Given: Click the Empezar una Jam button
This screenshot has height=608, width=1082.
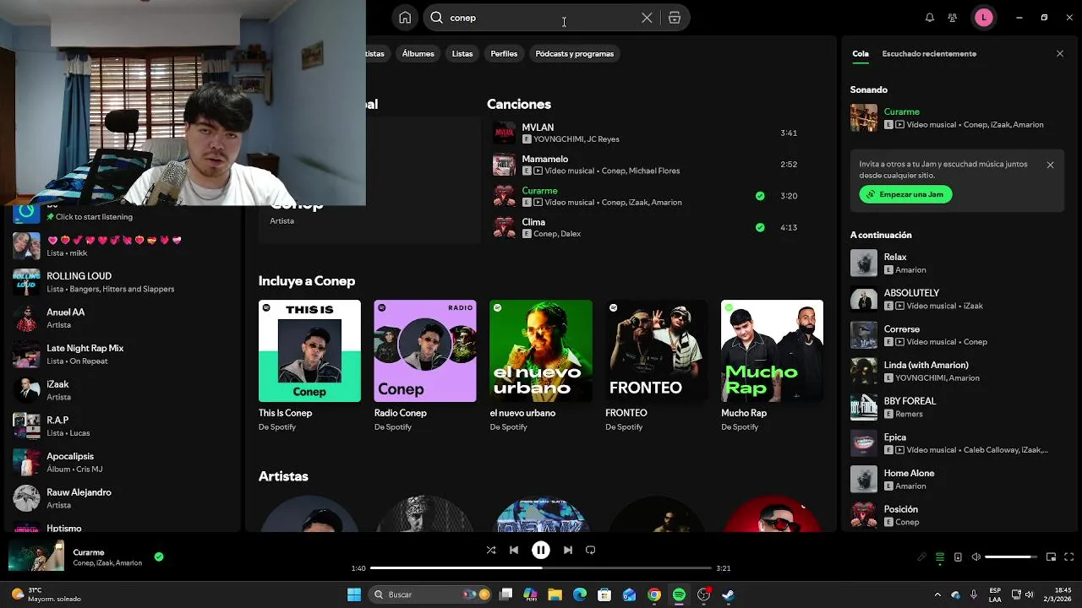Looking at the screenshot, I should tap(906, 194).
